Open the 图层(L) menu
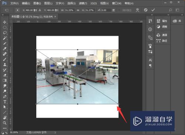Screen dimensions: 185x135 point(48,3)
